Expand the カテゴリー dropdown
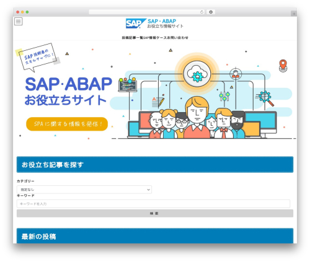 tap(84, 190)
